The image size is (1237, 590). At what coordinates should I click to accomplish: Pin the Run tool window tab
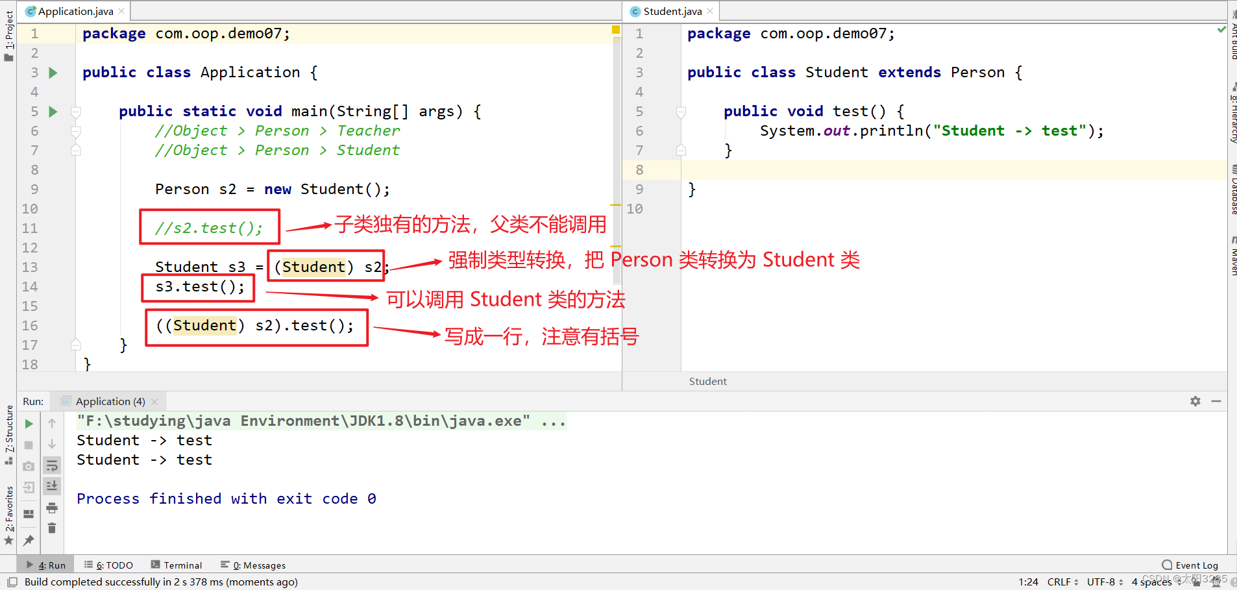pyautogui.click(x=29, y=539)
